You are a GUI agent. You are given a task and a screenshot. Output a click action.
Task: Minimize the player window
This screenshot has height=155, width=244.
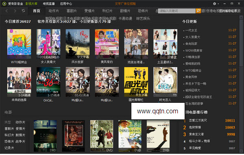(x=224, y=4)
